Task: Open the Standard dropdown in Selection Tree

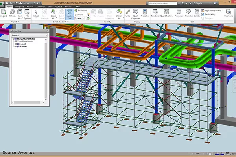Action: pyautogui.click(x=29, y=35)
